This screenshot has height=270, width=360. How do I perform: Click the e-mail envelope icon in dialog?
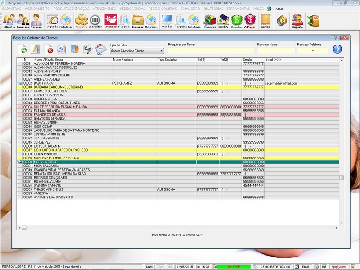pyautogui.click(x=101, y=49)
